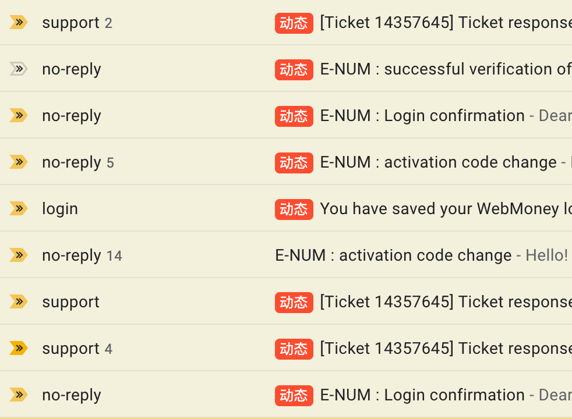
Task: Toggle importance marker on "support 2" thread
Action: (x=19, y=23)
